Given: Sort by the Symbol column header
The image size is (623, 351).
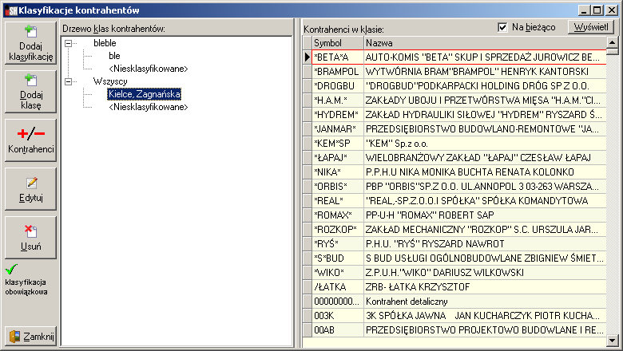Looking at the screenshot, I should click(338, 43).
